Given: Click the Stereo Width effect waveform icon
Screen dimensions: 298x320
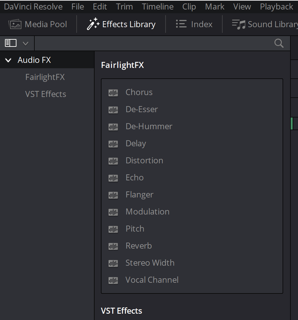Looking at the screenshot, I should click(x=113, y=263).
